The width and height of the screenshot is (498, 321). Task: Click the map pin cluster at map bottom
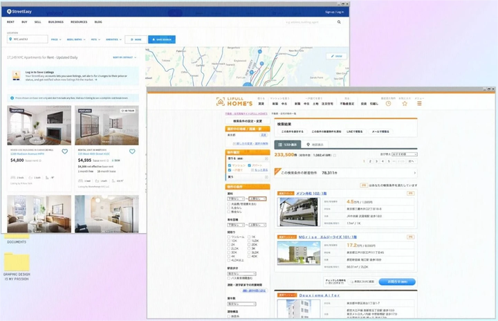click(248, 84)
